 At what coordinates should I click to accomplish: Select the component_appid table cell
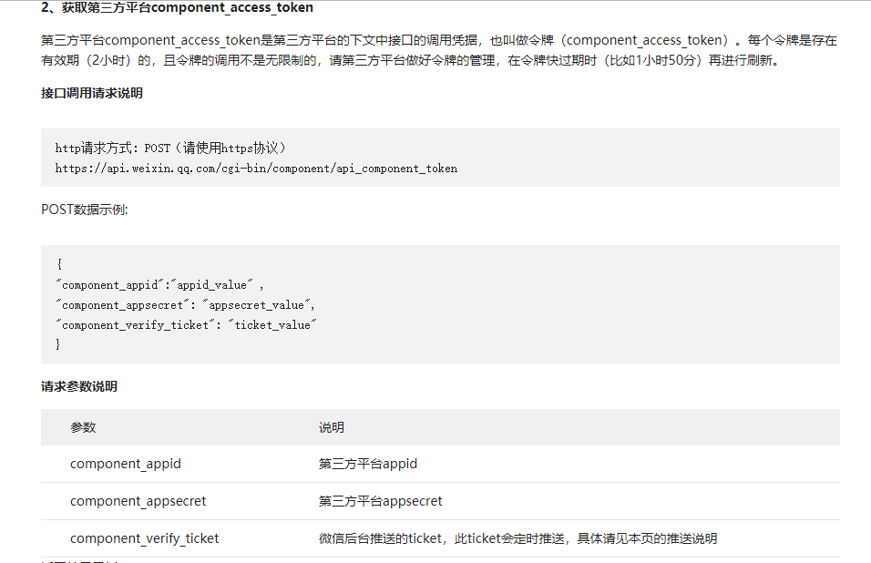click(x=126, y=464)
